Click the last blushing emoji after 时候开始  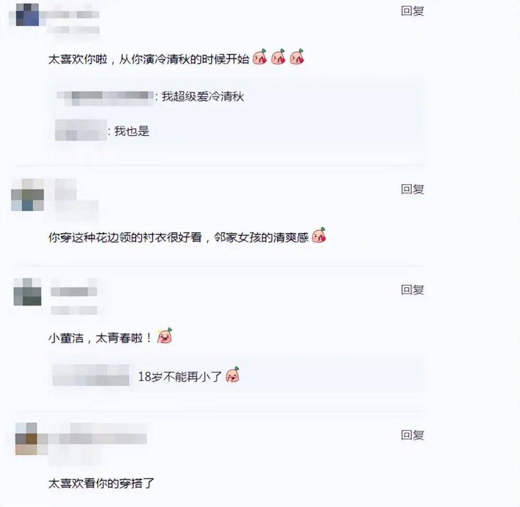coord(297,57)
